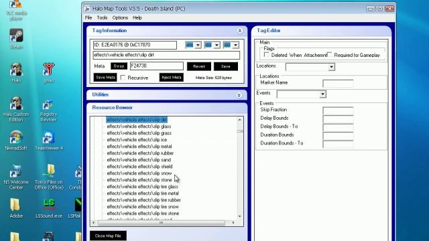
Task: Click the resource list scroll right arrow
Action: point(233,223)
